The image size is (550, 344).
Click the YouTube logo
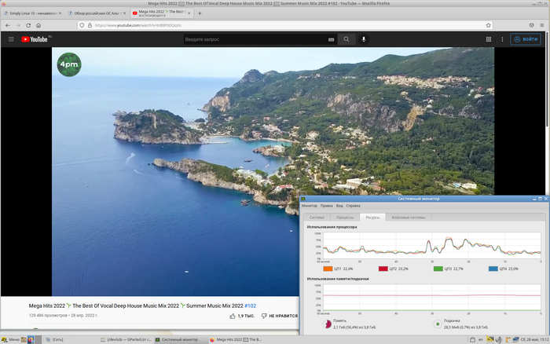[36, 38]
